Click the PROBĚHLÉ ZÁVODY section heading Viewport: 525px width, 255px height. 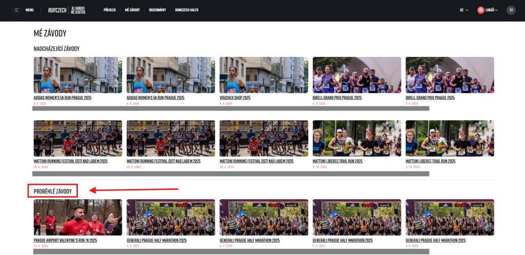[x=53, y=192]
